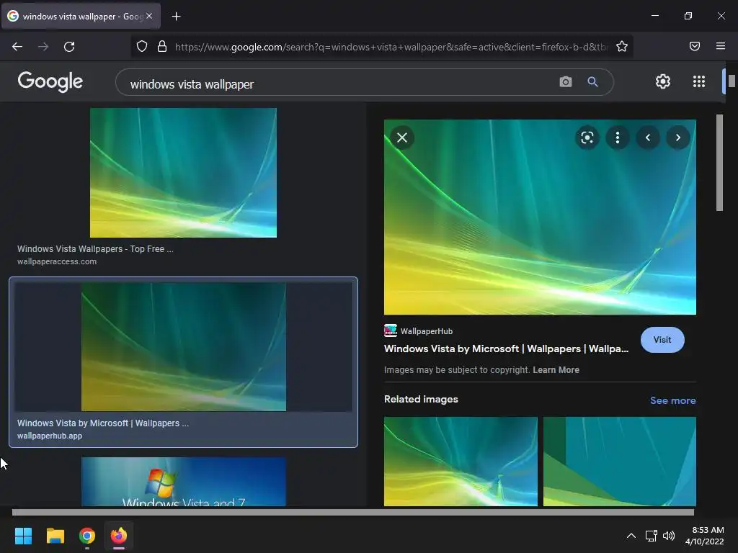Select the wallpaperhub.app result image
The image size is (738, 553).
point(184,346)
